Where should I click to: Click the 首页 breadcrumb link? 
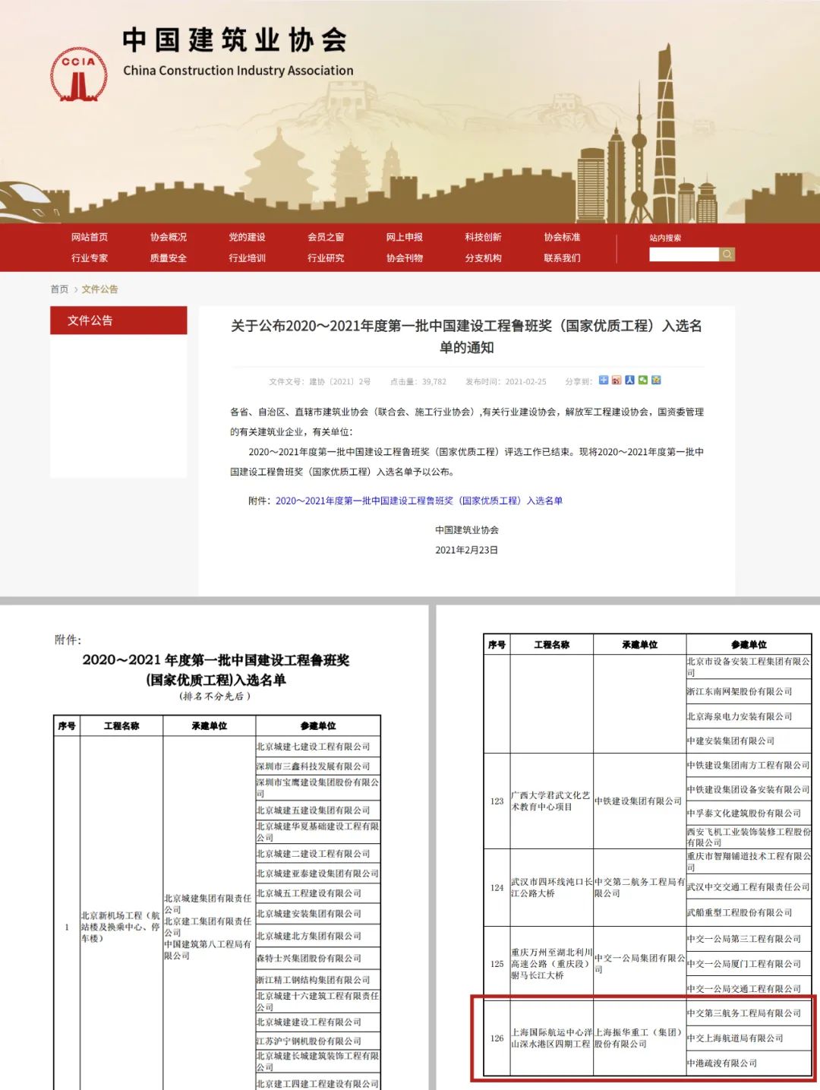point(59,289)
